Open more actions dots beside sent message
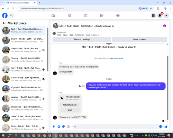Image resolution: width=173 pixels, height=138 pixels. pyautogui.click(x=76, y=86)
